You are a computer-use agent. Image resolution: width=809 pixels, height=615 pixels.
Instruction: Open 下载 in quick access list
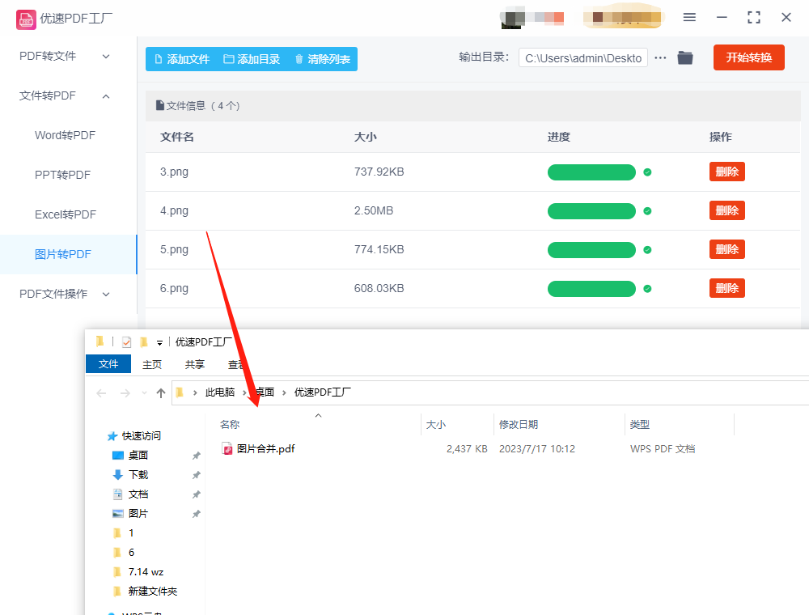(138, 475)
